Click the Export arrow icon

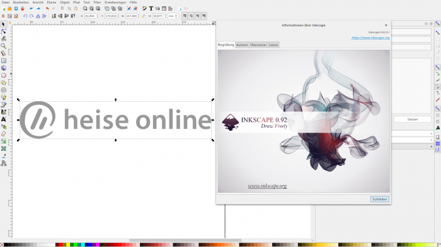pyautogui.click(x=38, y=9)
